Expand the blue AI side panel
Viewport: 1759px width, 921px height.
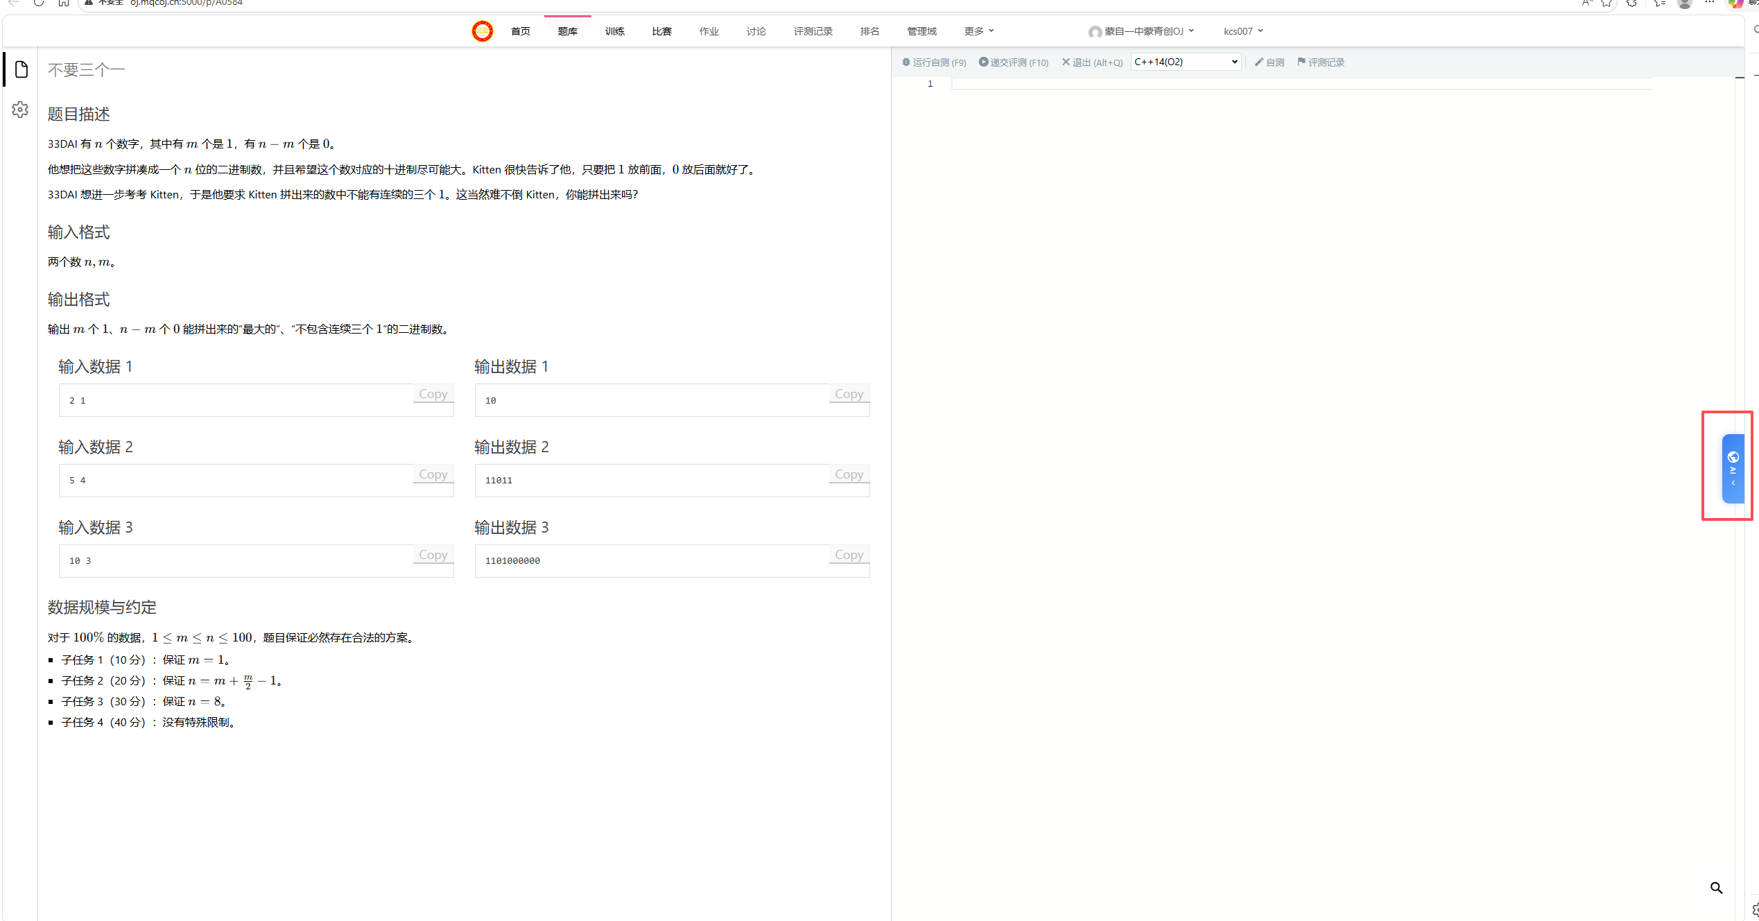[x=1732, y=469]
